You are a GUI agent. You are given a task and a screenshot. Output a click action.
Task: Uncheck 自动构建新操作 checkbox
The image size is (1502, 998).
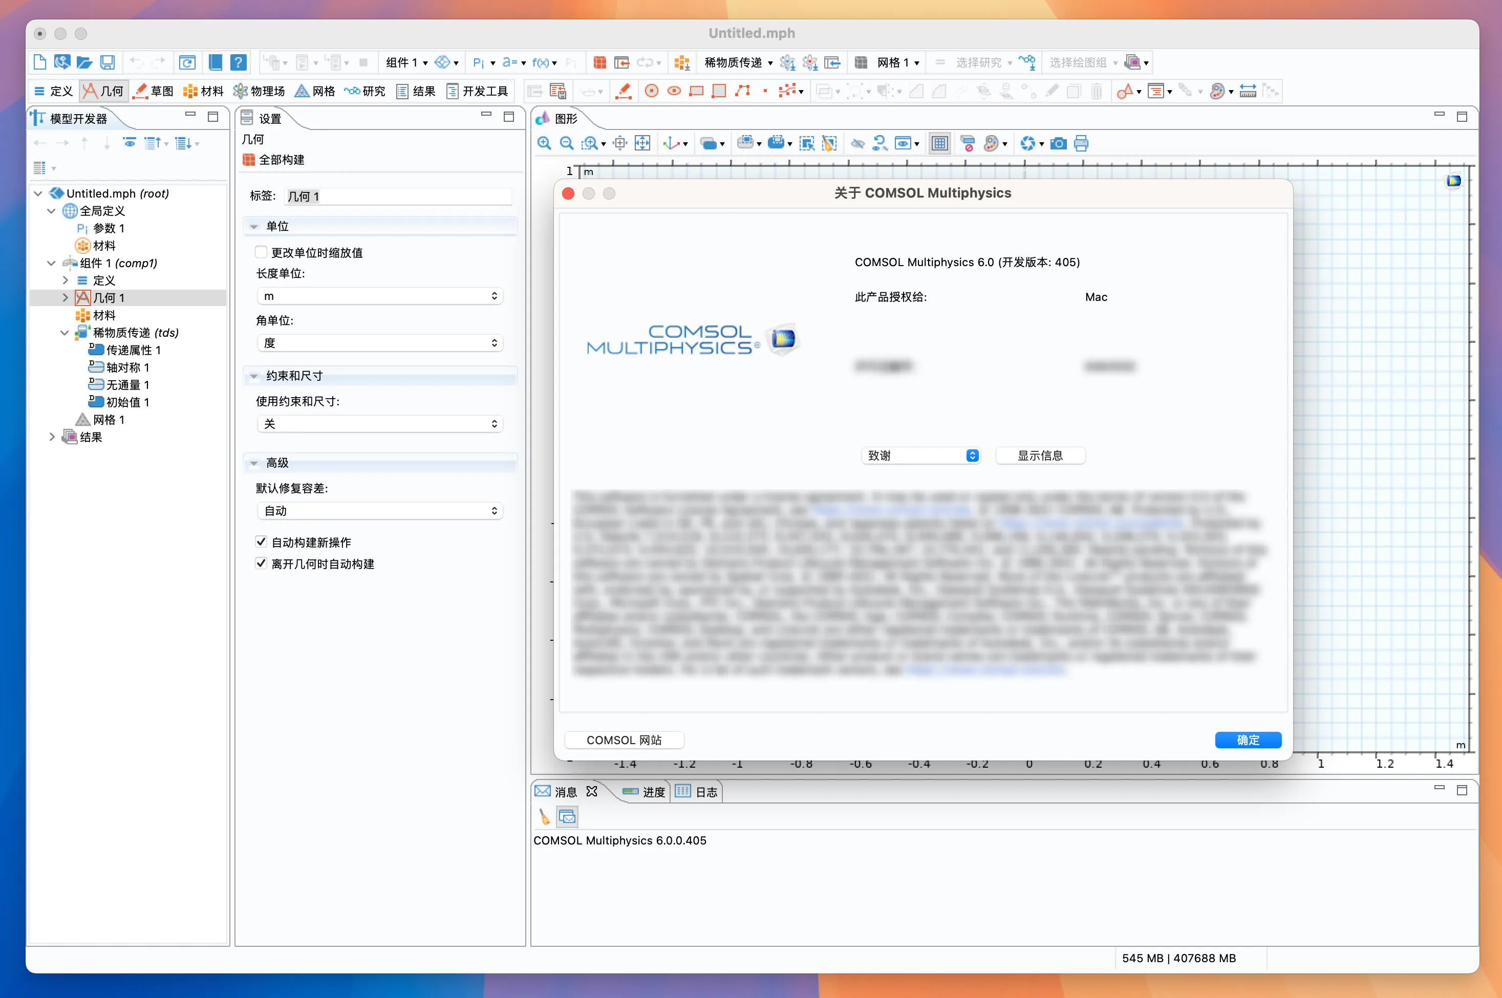tap(261, 541)
